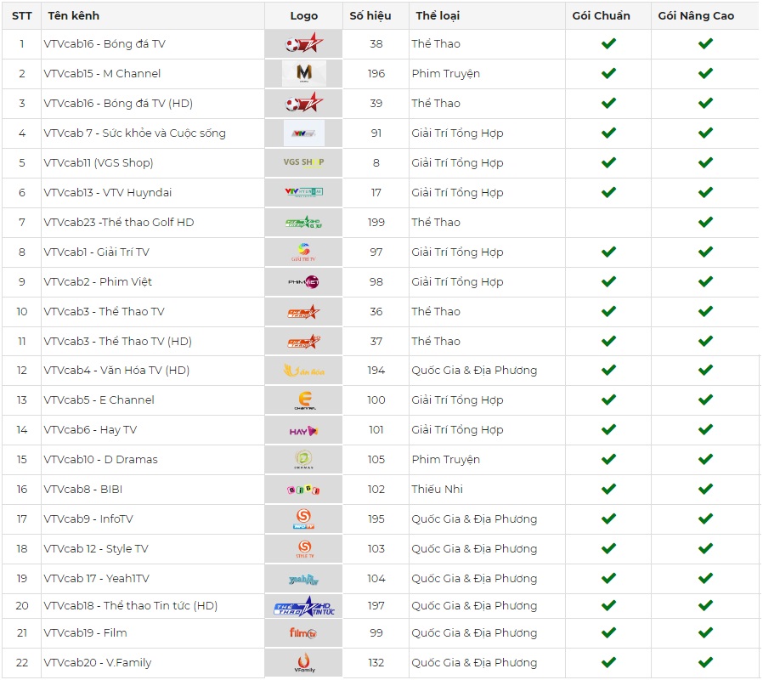
Task: Click Gói Nâng Cao checkmark for Golf HD
Action: coord(705,222)
